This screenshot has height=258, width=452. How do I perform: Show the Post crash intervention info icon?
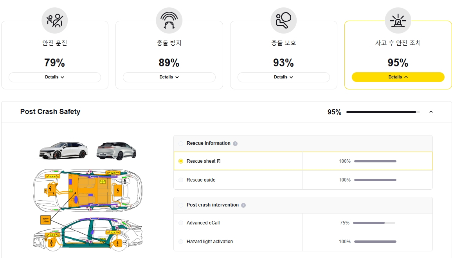pos(243,205)
